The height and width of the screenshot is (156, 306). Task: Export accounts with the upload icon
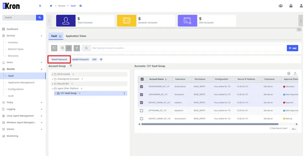(295, 73)
